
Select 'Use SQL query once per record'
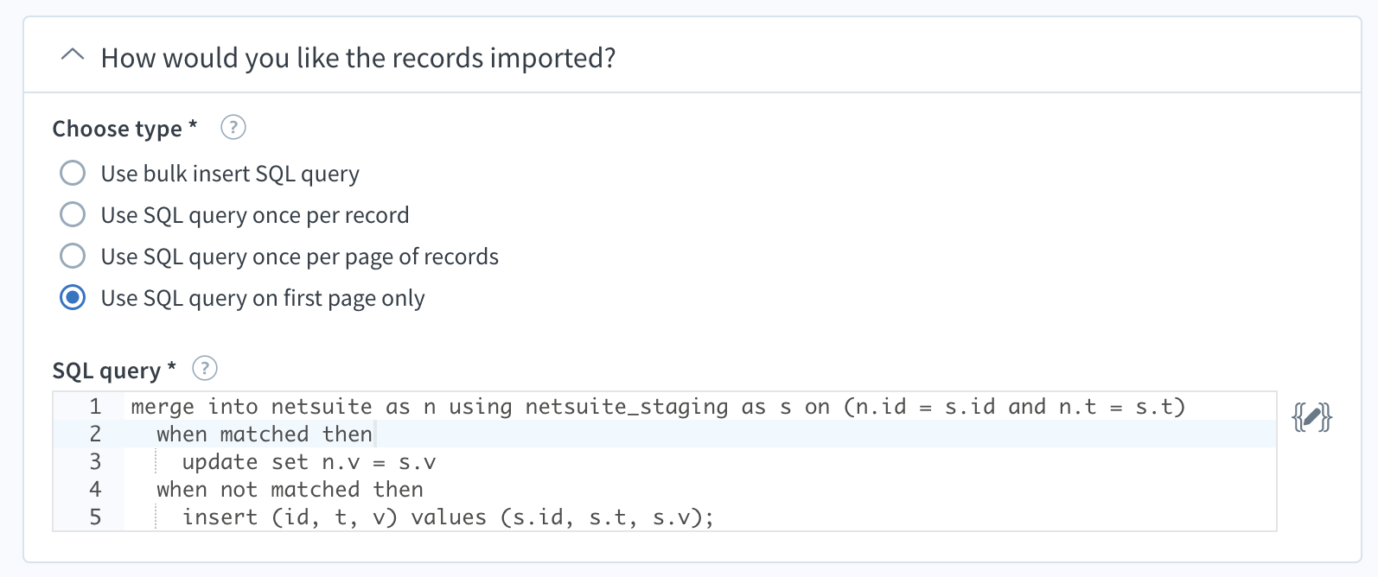(x=73, y=214)
